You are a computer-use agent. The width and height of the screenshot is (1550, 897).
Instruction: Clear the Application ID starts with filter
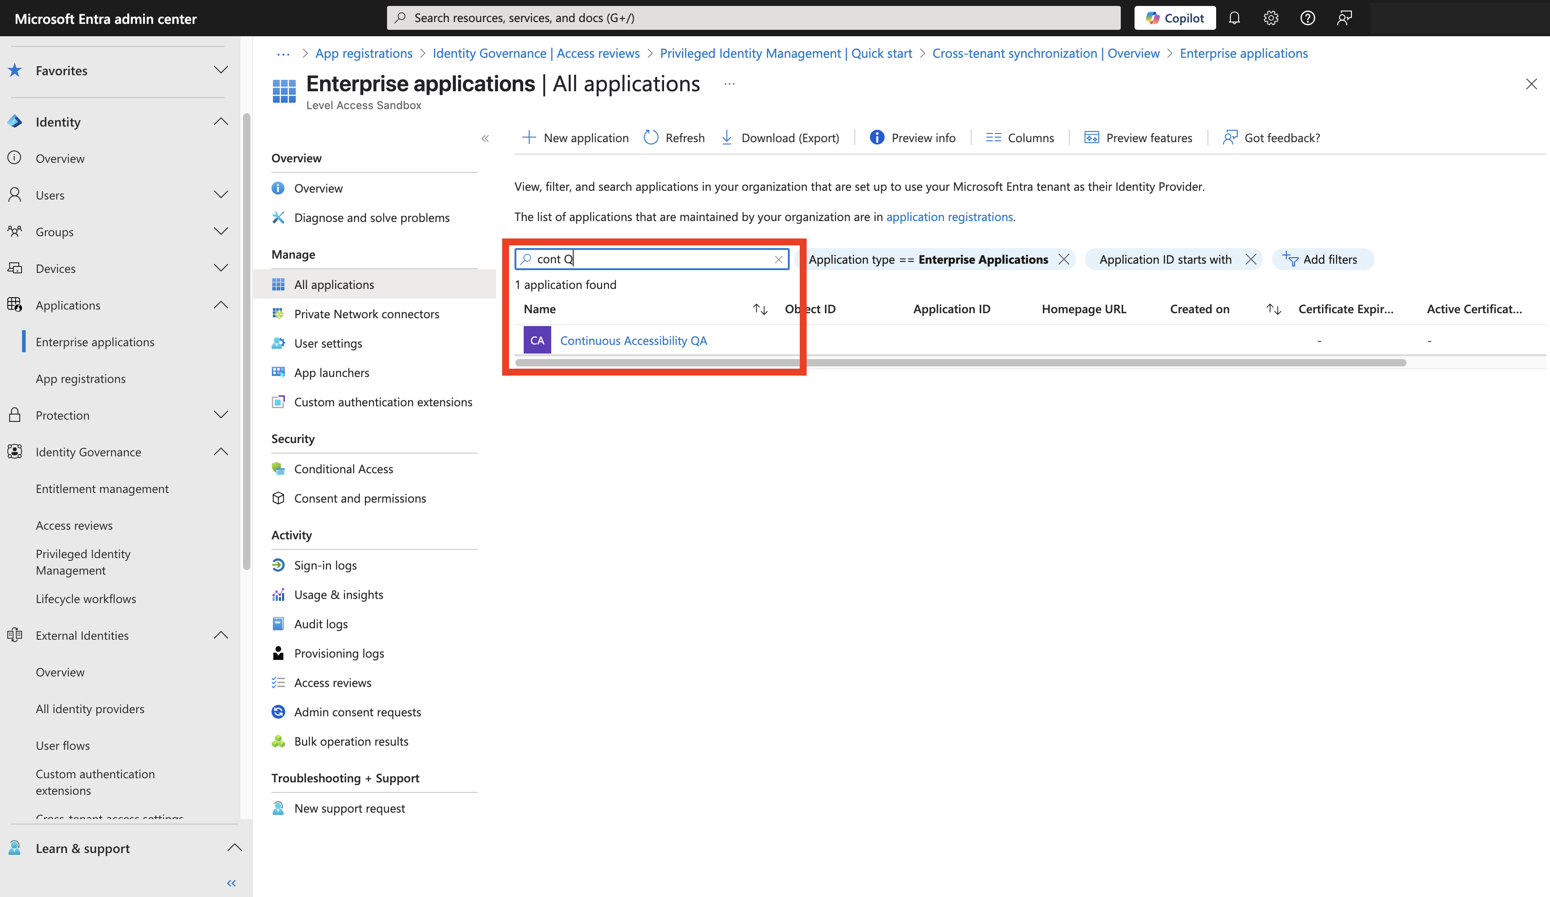(1251, 259)
